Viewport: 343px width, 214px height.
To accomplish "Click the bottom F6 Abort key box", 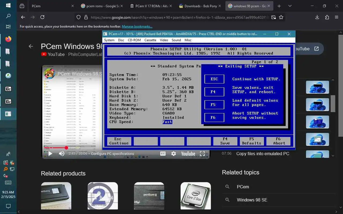I will tap(278, 141).
